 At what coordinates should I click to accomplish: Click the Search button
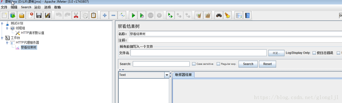coord(248,64)
